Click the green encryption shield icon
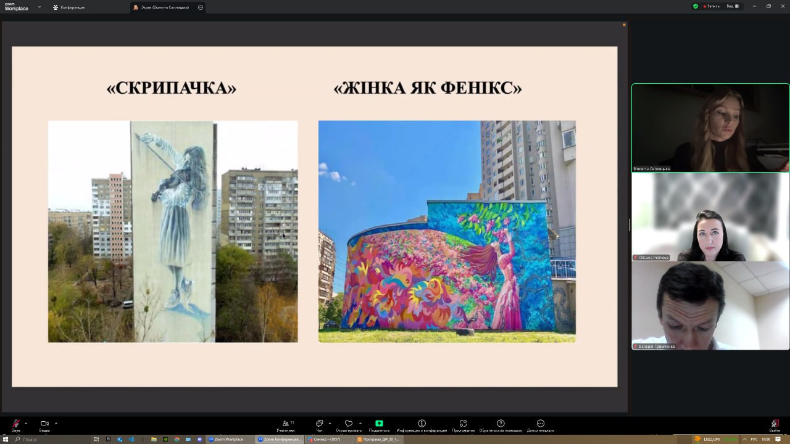Viewport: 790px width, 444px height. tap(696, 6)
